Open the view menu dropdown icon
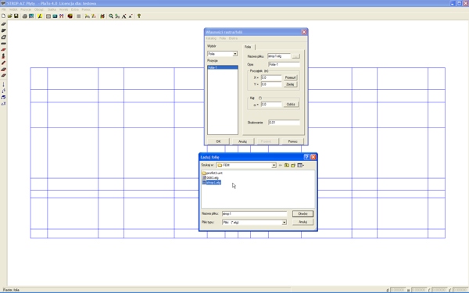Screen dimensions: 469x293 tap(301, 165)
